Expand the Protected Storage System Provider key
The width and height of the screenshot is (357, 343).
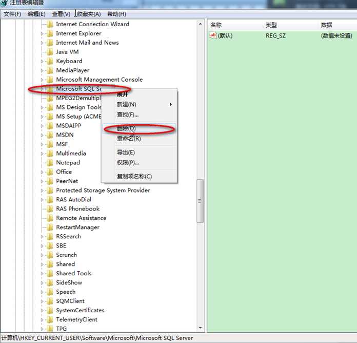(x=42, y=190)
